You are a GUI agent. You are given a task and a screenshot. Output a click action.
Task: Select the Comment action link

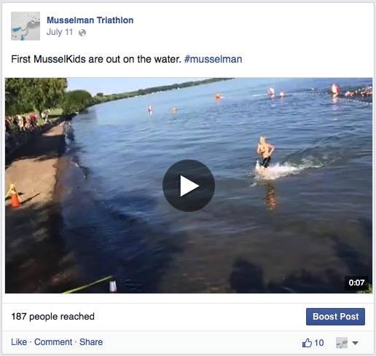click(x=53, y=342)
